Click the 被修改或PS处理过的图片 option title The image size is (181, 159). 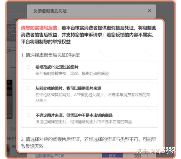[x=57, y=67]
